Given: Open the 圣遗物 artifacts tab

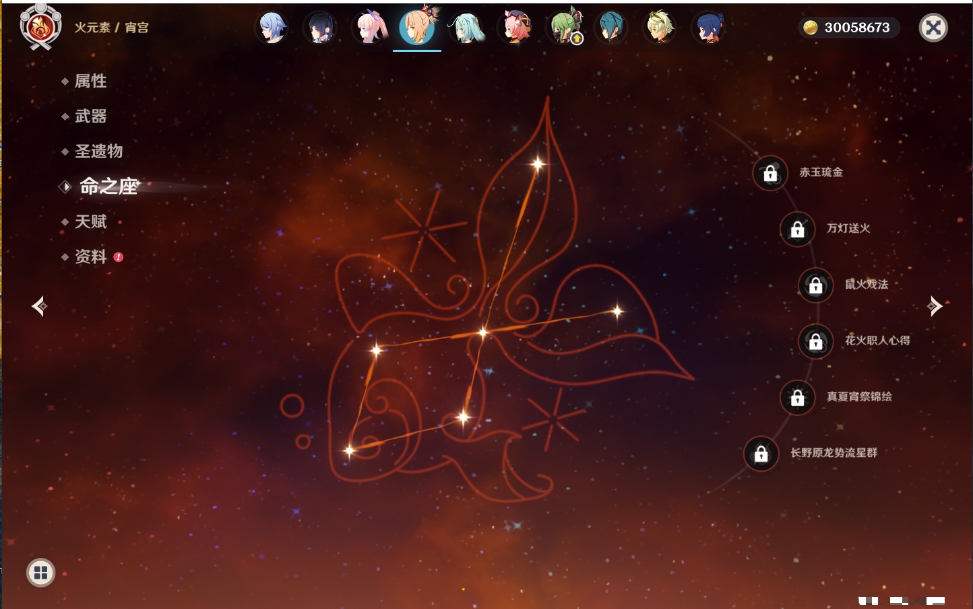Looking at the screenshot, I should (98, 151).
